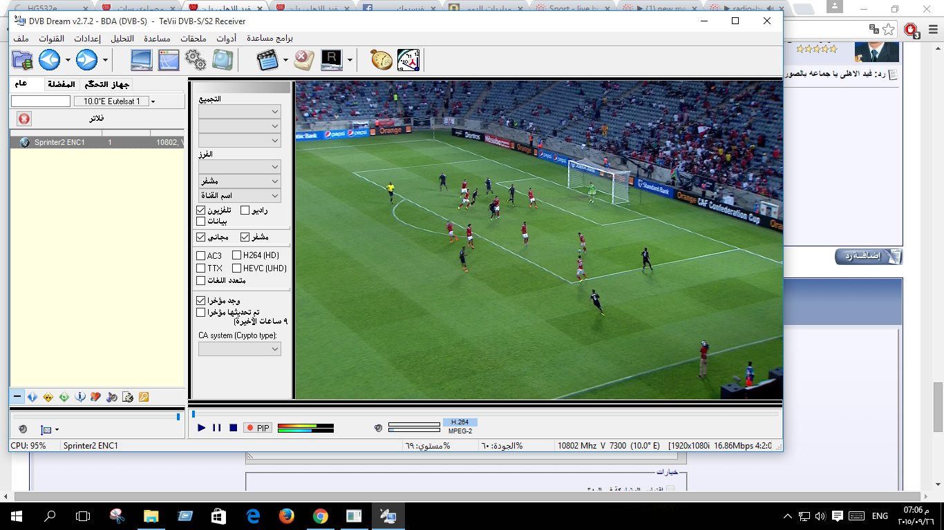Expand the R monitor dropdown arrow
Screen dimensions: 944x530
point(350,60)
